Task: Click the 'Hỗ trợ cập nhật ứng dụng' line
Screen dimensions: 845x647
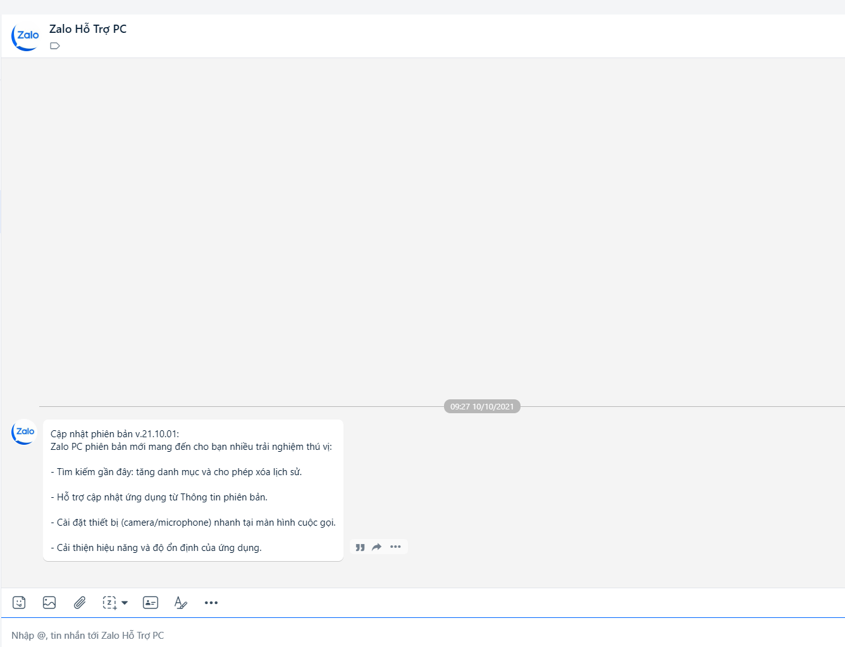Action: click(159, 497)
